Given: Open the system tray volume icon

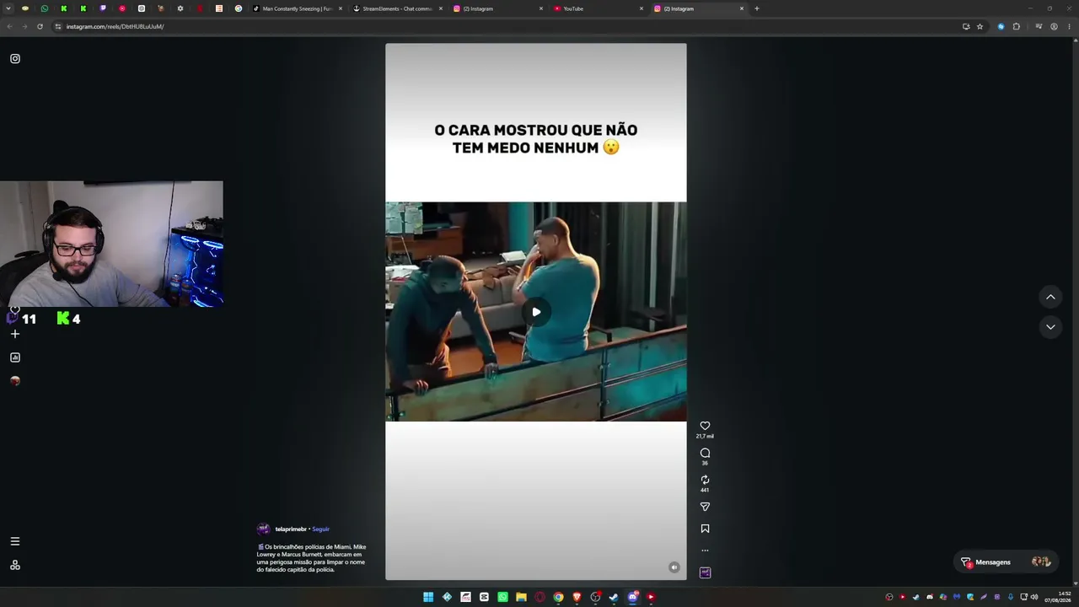Looking at the screenshot, I should click(1034, 597).
